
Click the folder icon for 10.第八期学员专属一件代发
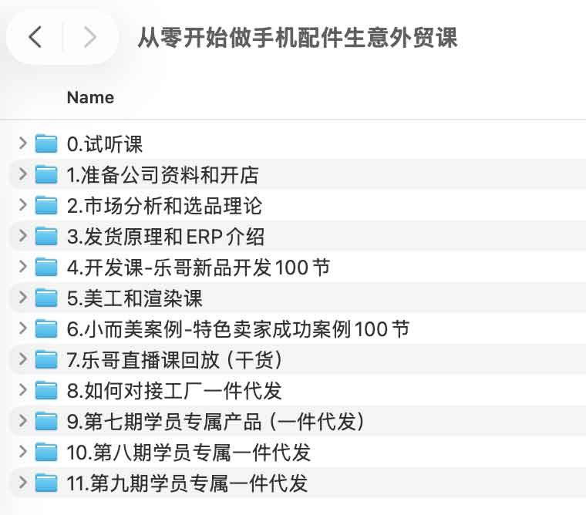tap(47, 453)
